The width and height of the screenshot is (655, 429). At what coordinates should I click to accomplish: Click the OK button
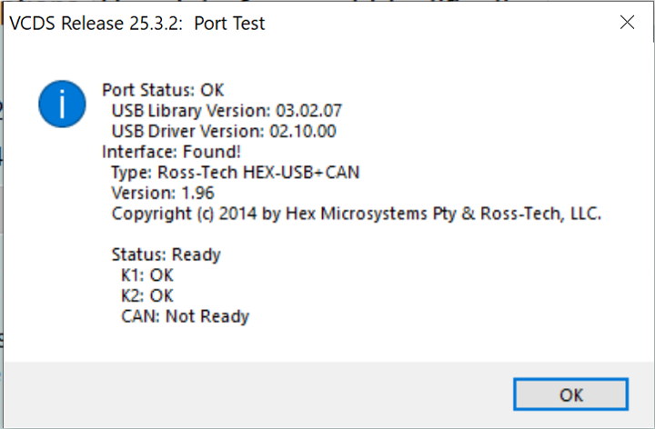570,394
